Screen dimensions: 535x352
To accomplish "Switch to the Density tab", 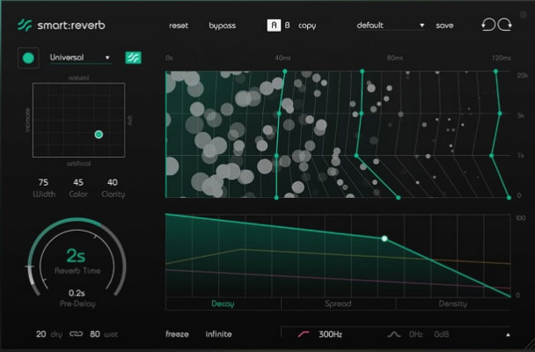I will point(453,304).
